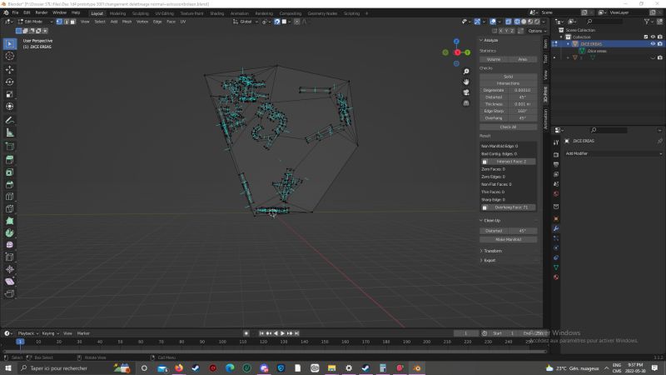666x375 pixels.
Task: Select the Knife tool
Action: coord(9,209)
